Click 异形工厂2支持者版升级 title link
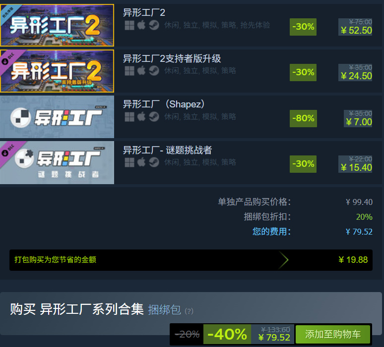Image resolution: width=384 pixels, height=347 pixels. click(172, 58)
